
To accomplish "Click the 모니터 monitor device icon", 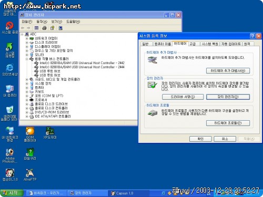I will pyautogui.click(x=32, y=55).
